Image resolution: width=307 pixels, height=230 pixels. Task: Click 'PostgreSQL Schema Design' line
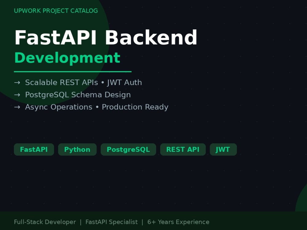pyautogui.click(x=78, y=95)
